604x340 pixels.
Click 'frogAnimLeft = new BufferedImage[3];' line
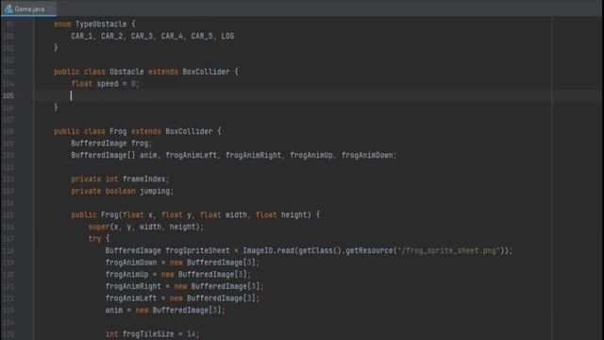point(182,298)
